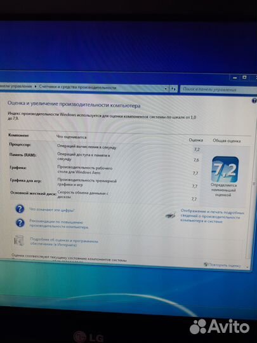Click the 'Память (RAM):' row label
257x343 pixels.
click(23, 154)
